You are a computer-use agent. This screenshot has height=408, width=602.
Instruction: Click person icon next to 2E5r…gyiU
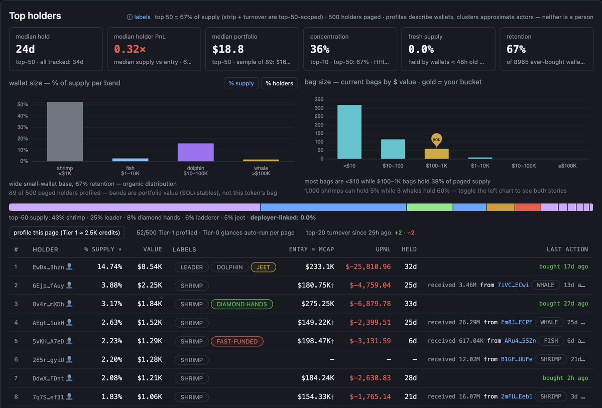[x=69, y=359]
